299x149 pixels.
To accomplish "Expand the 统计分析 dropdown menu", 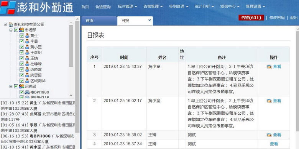I will (204, 6).
